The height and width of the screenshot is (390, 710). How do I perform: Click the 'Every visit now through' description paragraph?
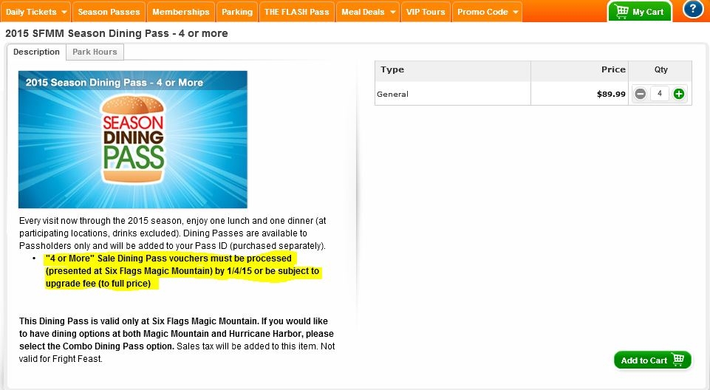(173, 233)
